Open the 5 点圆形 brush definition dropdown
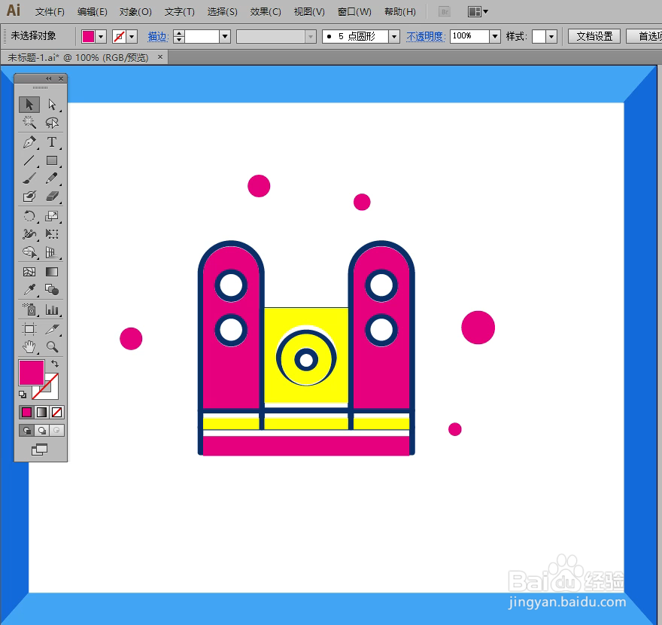The width and height of the screenshot is (662, 625). pos(394,37)
